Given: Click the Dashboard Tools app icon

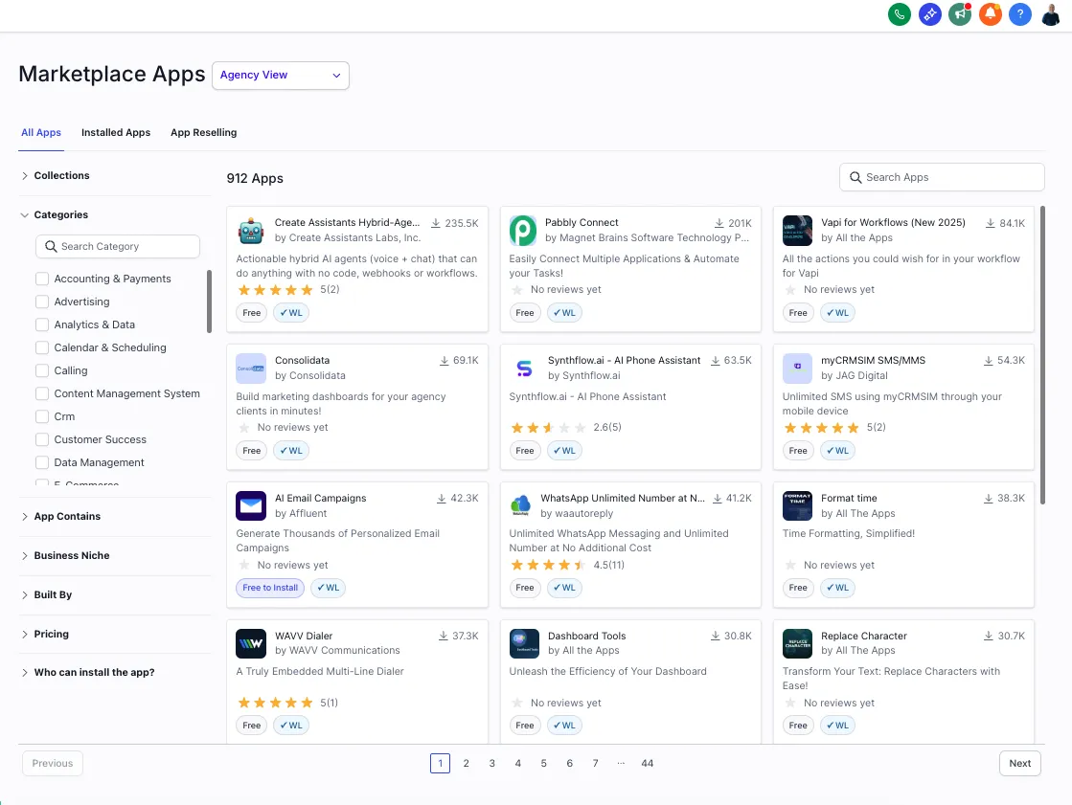Looking at the screenshot, I should pyautogui.click(x=524, y=644).
